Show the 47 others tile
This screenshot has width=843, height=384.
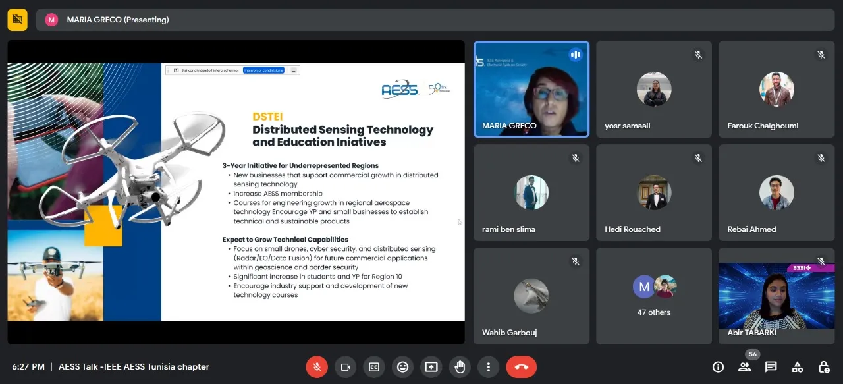(654, 296)
